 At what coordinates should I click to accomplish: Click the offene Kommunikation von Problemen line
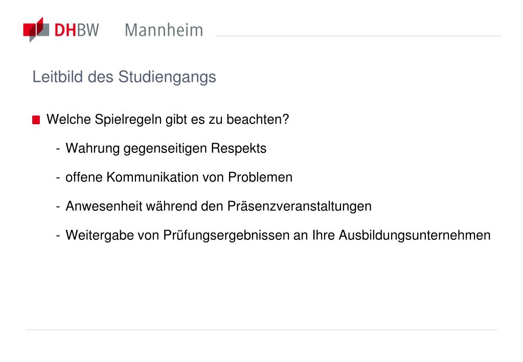click(179, 177)
